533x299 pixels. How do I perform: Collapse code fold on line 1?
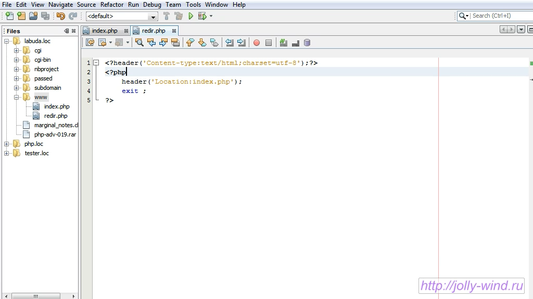(x=96, y=63)
